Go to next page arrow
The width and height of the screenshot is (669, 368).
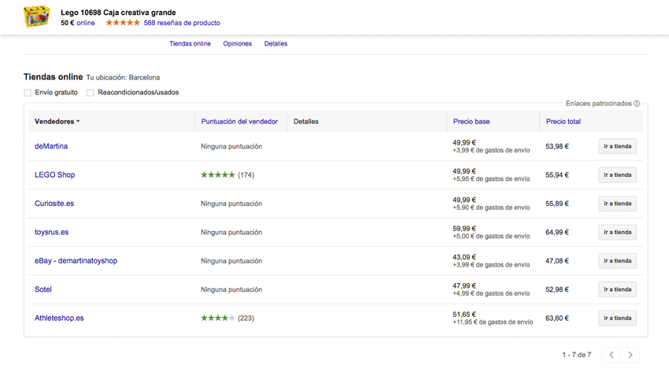(x=630, y=355)
